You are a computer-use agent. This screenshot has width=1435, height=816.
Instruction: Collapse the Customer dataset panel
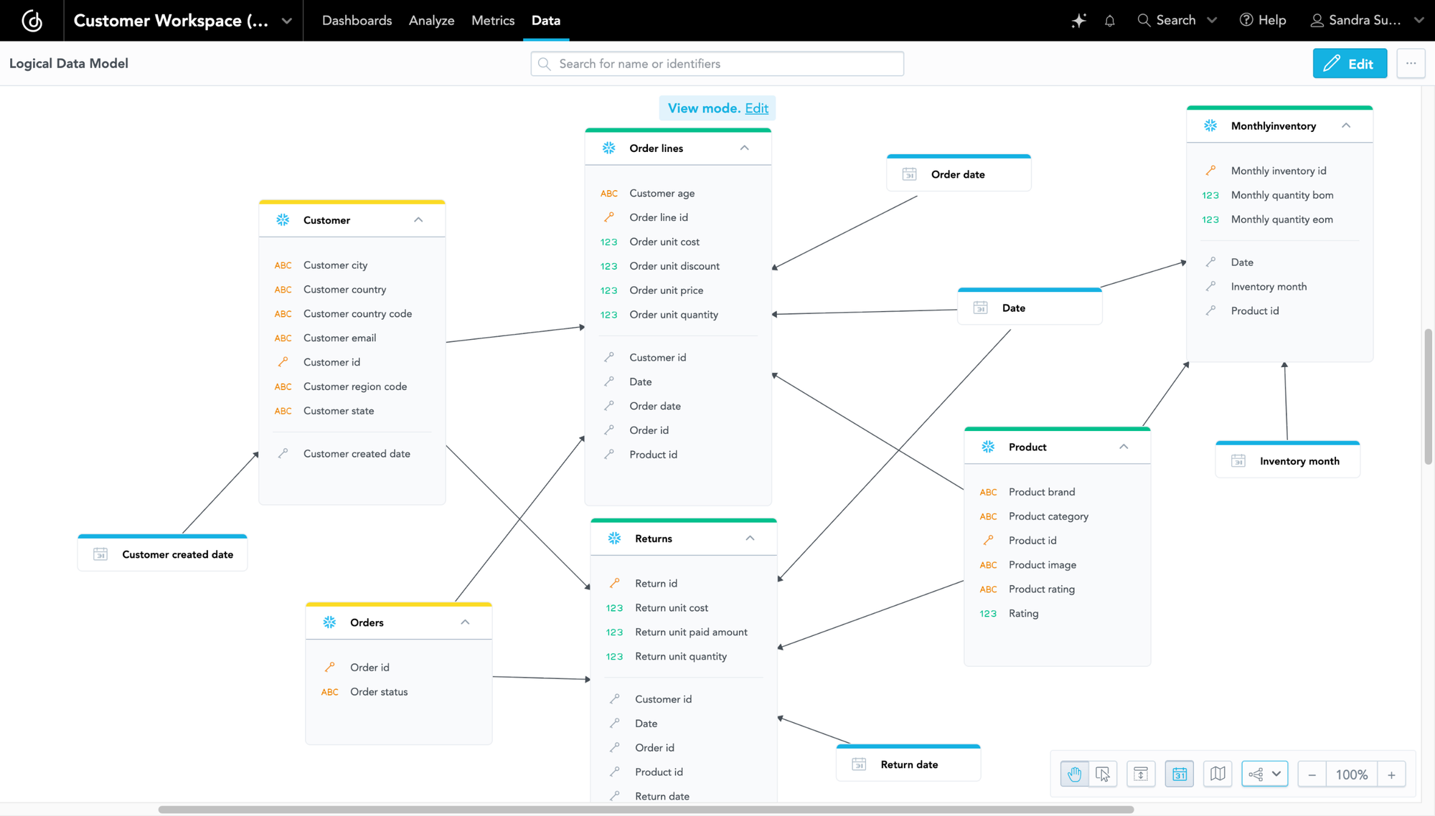pyautogui.click(x=418, y=220)
